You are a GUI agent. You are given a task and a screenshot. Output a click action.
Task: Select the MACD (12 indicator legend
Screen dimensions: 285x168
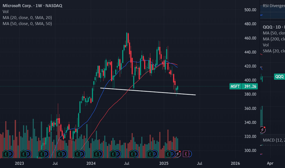coord(274,140)
